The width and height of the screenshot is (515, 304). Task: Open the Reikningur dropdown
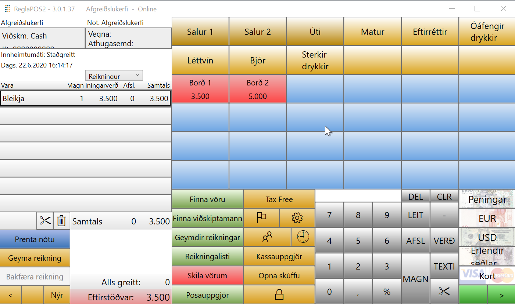[114, 76]
